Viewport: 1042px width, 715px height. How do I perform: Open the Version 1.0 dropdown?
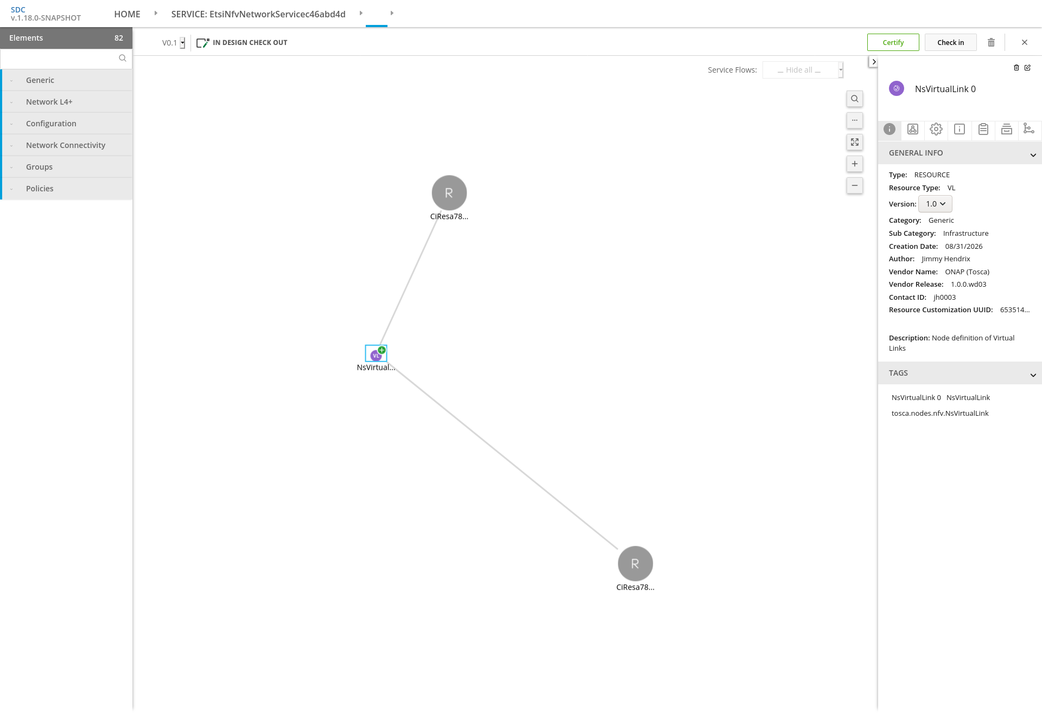(x=935, y=204)
